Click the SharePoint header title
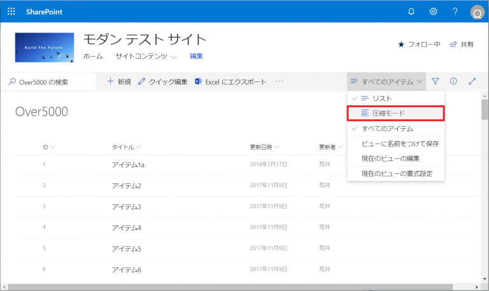 44,12
